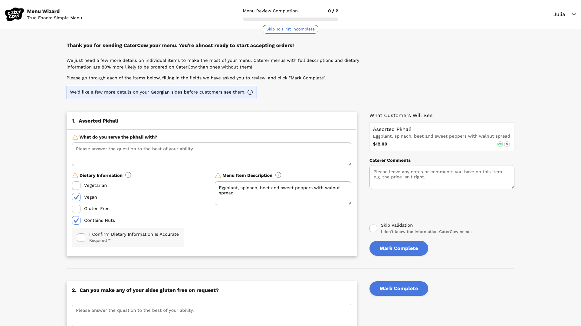
Task: Click the Assorted Pkhali customer preview card
Action: (x=442, y=137)
